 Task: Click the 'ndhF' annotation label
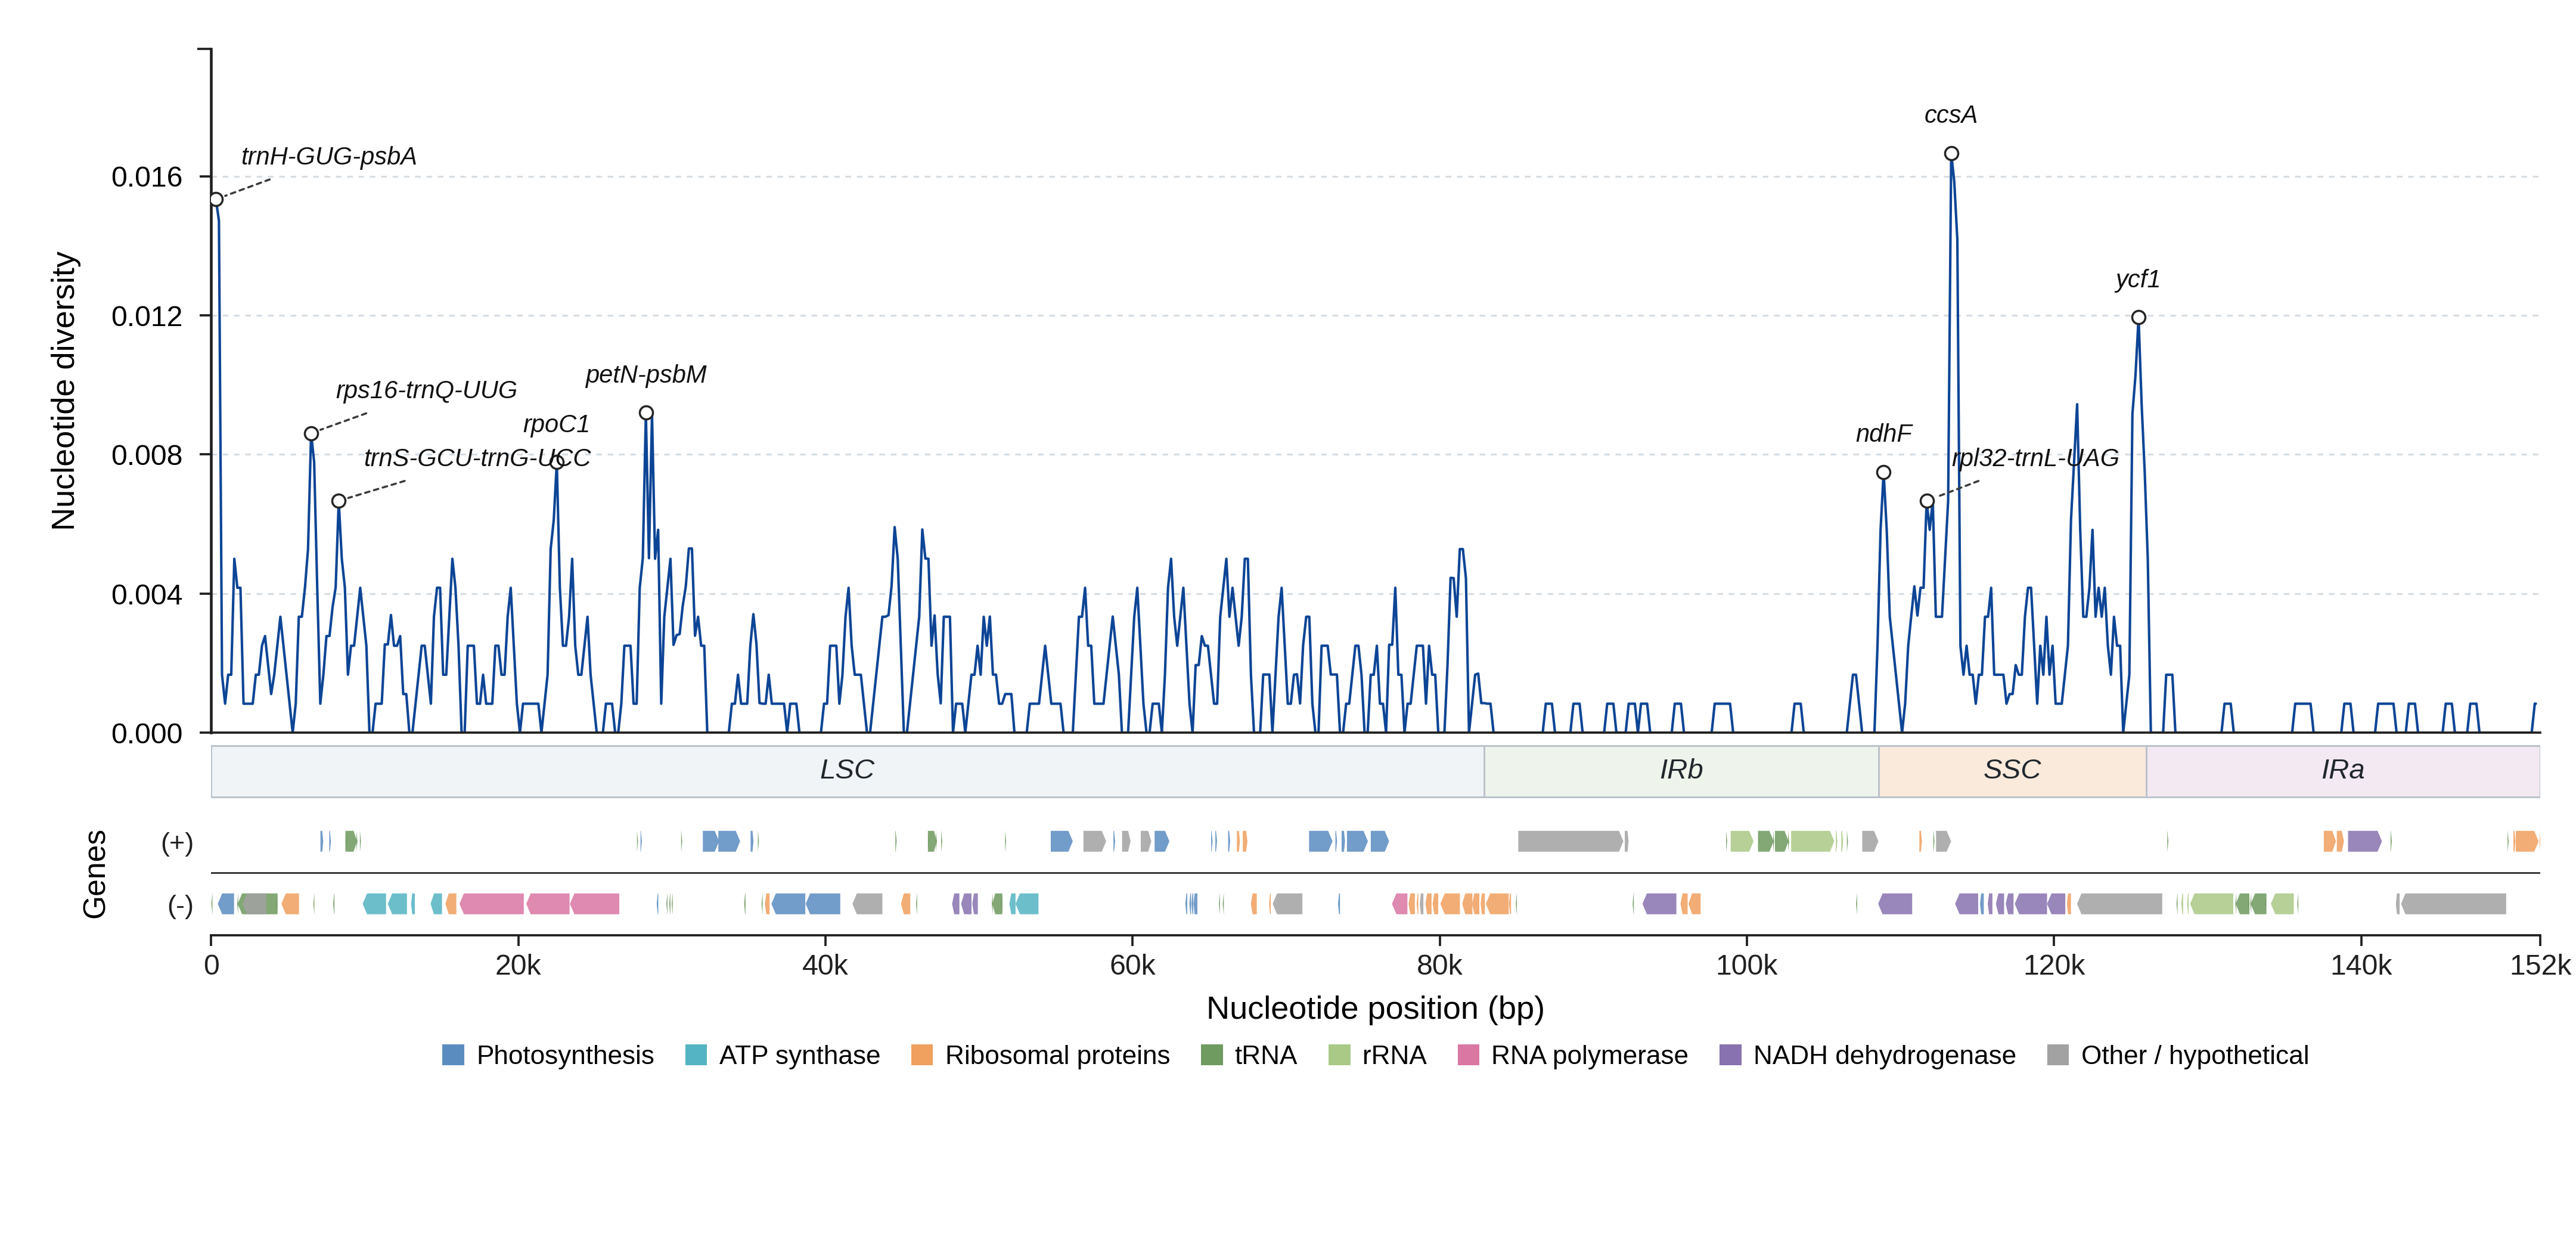1883,433
